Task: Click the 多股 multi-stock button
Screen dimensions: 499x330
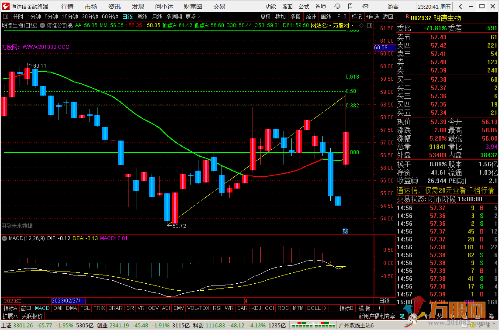Action: click(296, 17)
